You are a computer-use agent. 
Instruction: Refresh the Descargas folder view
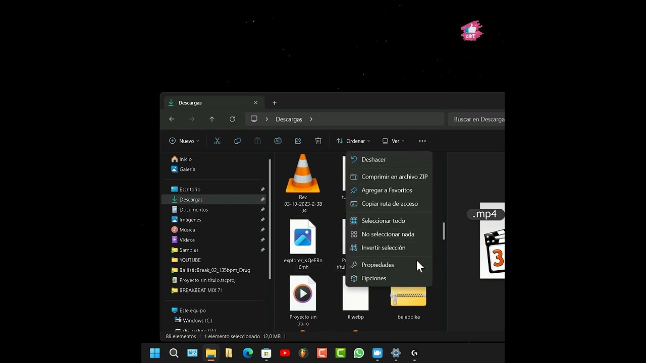[x=232, y=119]
